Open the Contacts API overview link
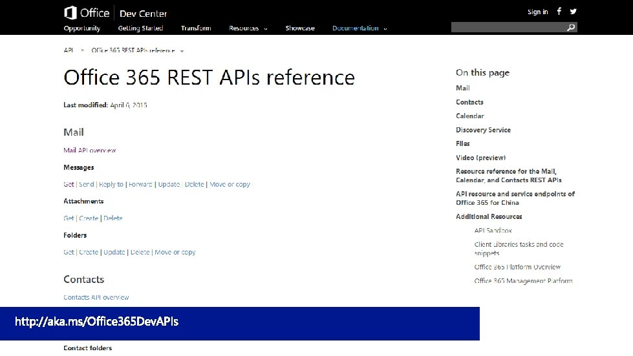Image resolution: width=633 pixels, height=356 pixels. (96, 297)
